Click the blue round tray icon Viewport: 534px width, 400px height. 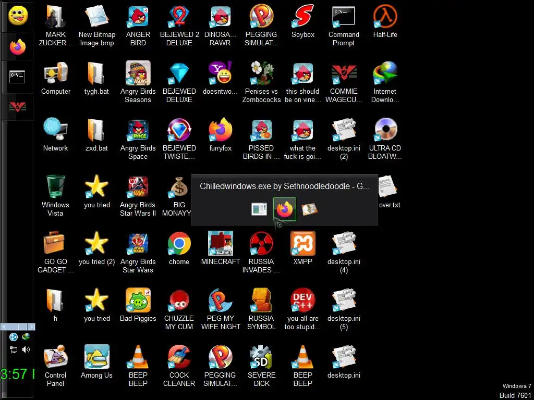13,337
